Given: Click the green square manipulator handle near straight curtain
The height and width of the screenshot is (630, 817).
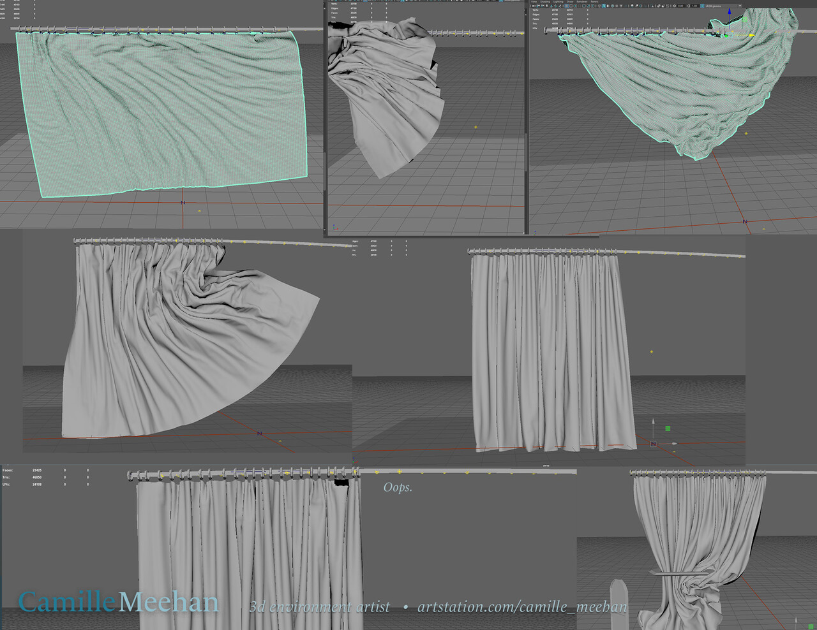Looking at the screenshot, I should pos(668,429).
